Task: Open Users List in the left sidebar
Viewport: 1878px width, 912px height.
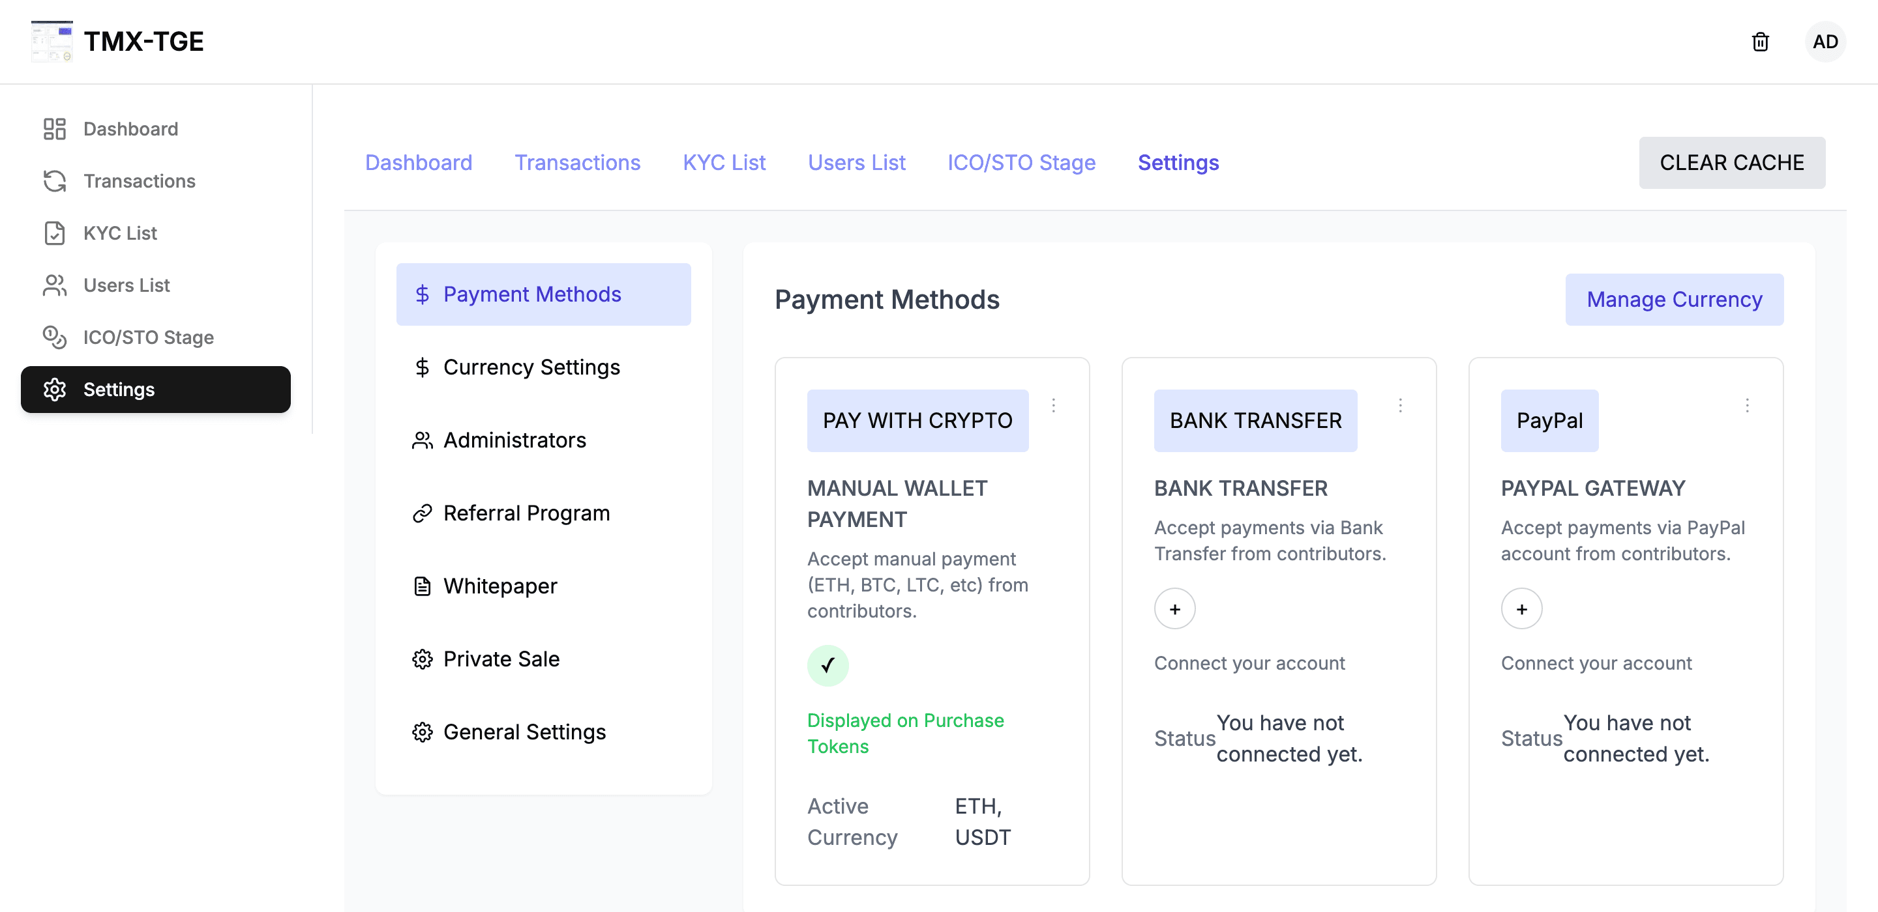Action: (x=156, y=285)
